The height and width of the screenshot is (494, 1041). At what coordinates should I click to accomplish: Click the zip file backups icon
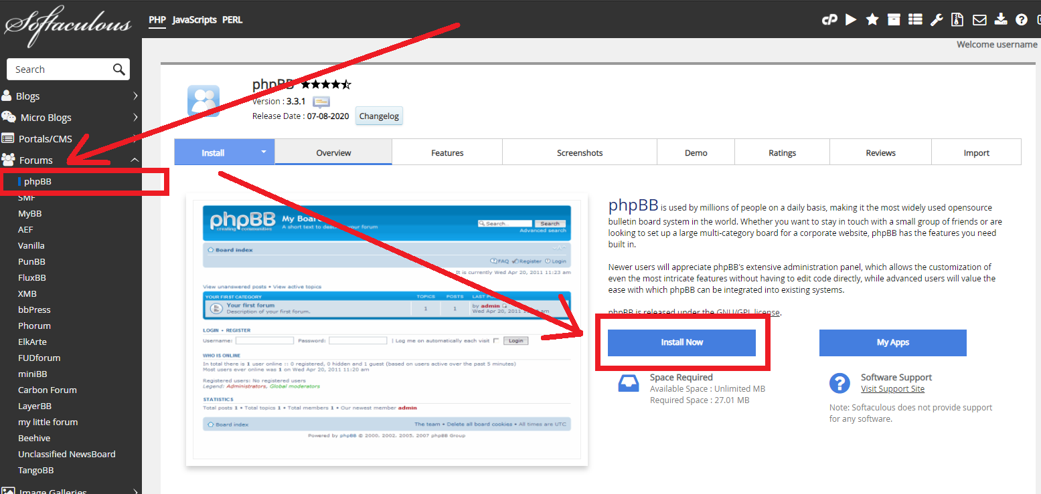click(x=958, y=20)
